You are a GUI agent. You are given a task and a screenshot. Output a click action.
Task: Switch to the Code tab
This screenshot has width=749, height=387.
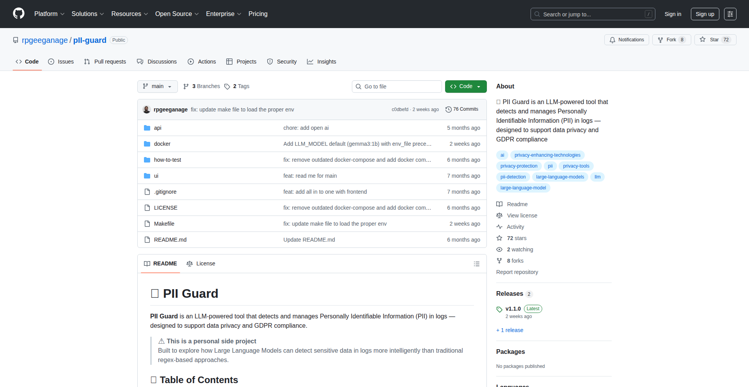point(27,62)
